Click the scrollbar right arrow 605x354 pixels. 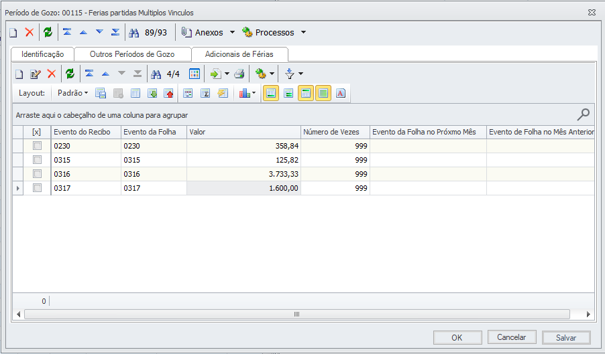click(588, 314)
